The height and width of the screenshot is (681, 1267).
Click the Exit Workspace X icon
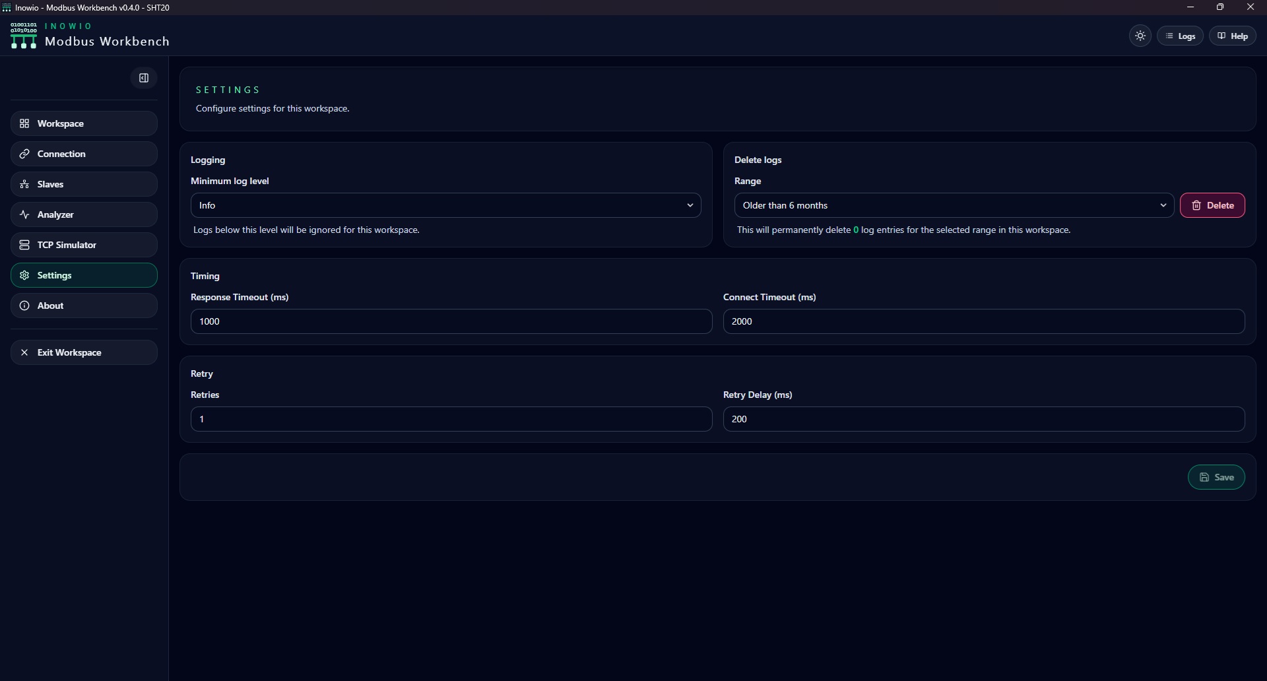tap(24, 352)
